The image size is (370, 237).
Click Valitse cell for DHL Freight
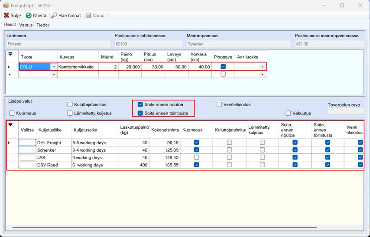click(27, 143)
